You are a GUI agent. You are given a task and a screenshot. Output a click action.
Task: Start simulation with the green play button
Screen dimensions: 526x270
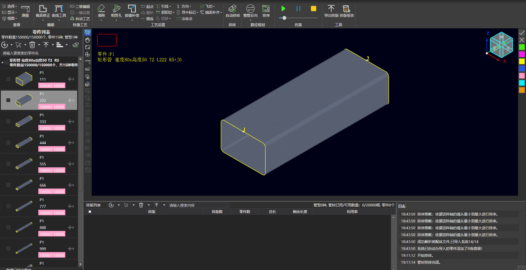(283, 9)
